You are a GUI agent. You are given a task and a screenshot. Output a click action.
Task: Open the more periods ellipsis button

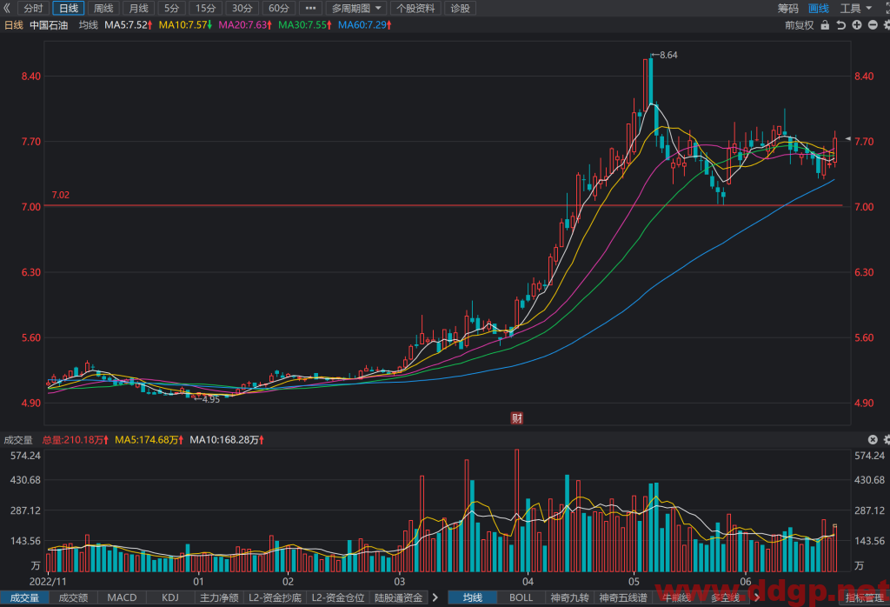point(310,8)
